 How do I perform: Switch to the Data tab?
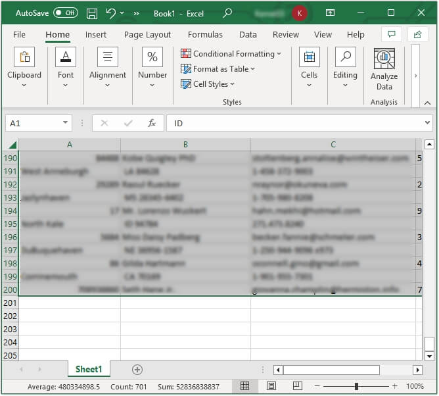coord(248,34)
